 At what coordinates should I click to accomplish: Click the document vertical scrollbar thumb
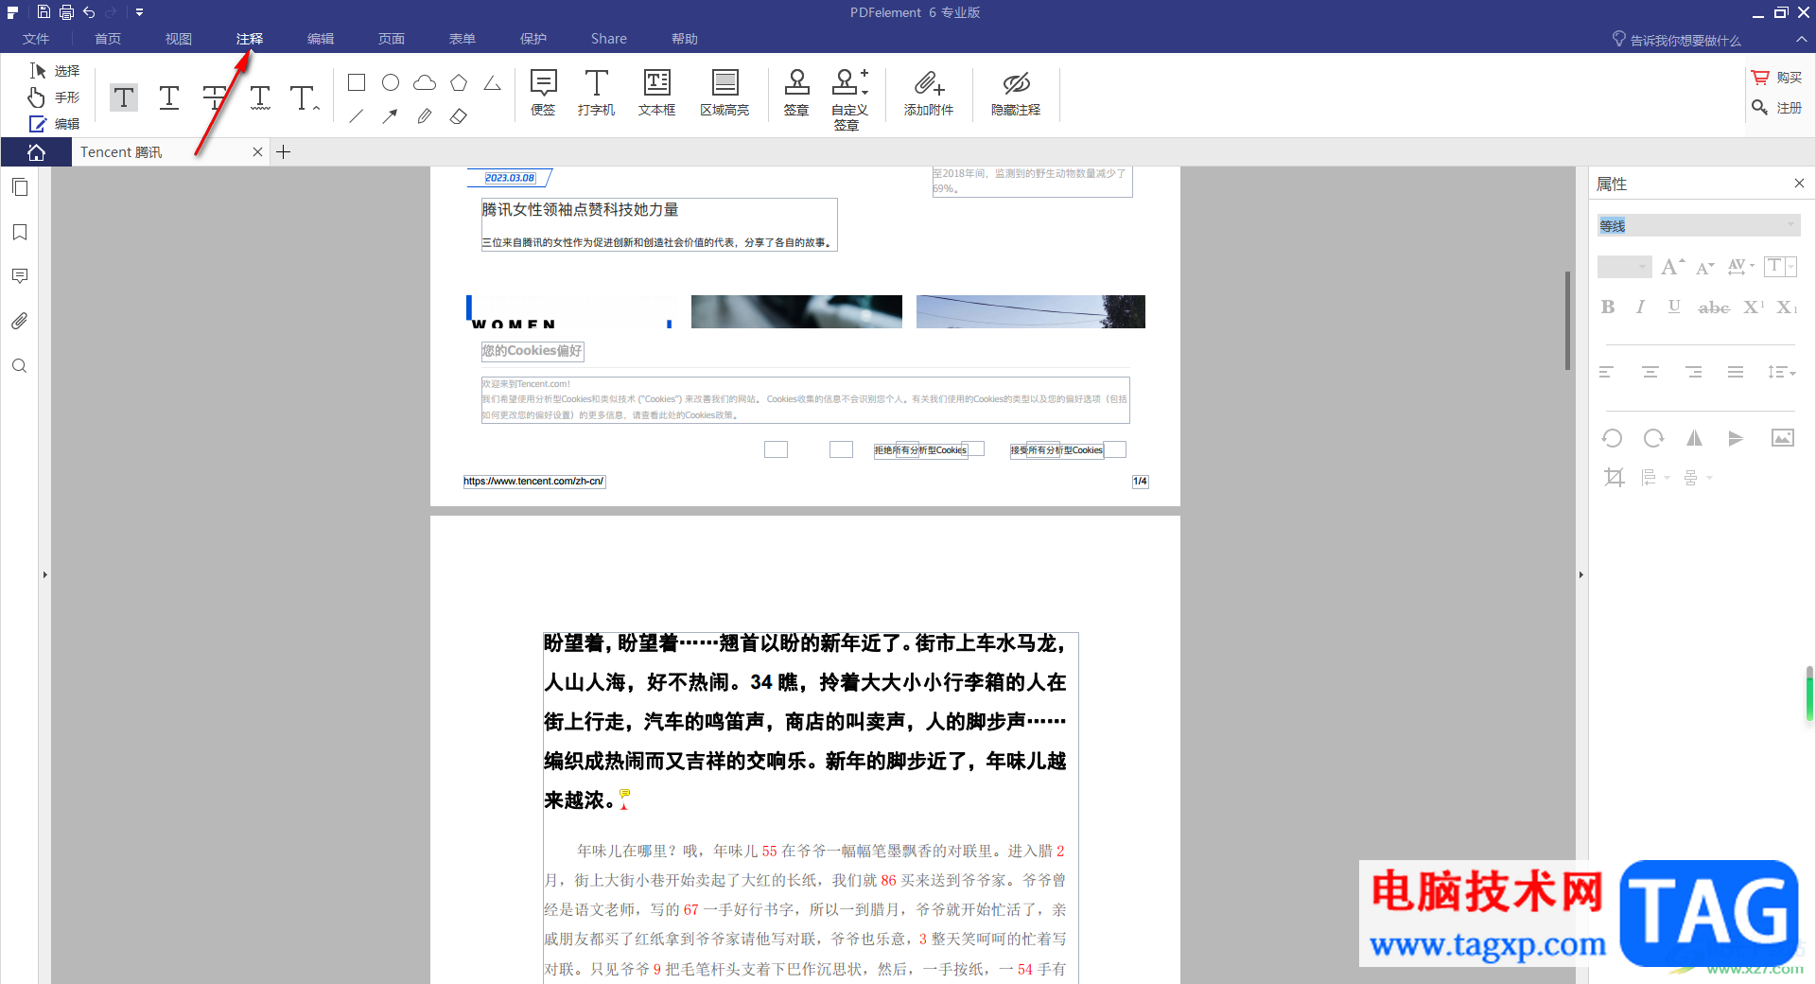point(1567,320)
